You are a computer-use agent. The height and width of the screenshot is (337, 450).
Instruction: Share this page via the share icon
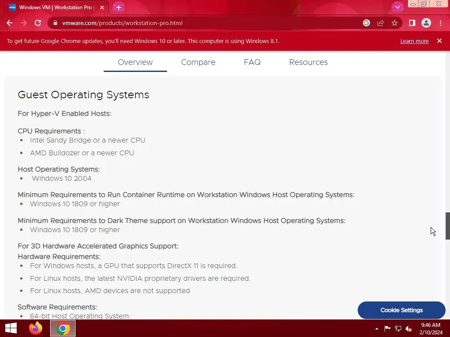coord(381,23)
